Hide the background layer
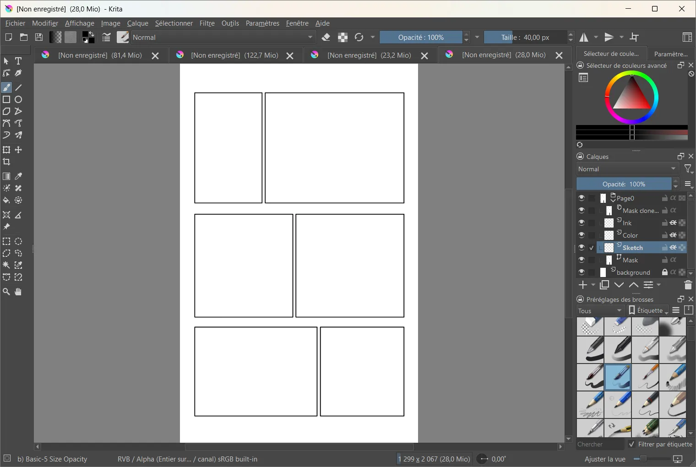This screenshot has width=696, height=467. (x=582, y=272)
